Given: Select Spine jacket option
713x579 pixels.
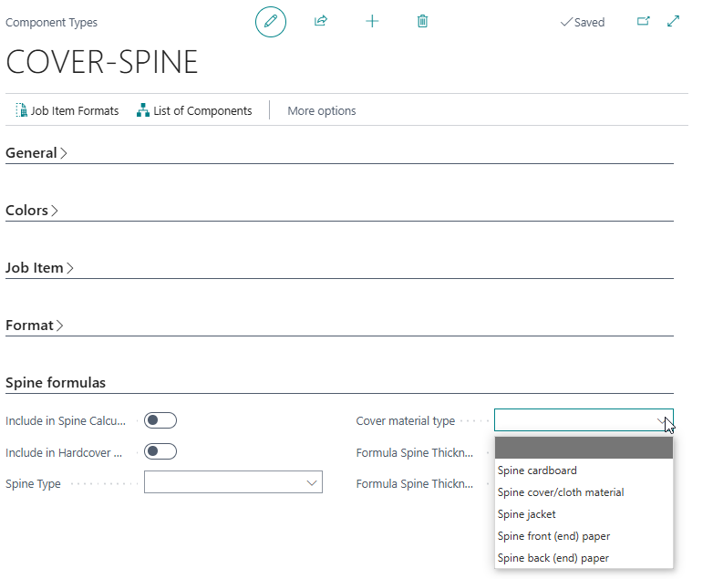Looking at the screenshot, I should point(584,514).
